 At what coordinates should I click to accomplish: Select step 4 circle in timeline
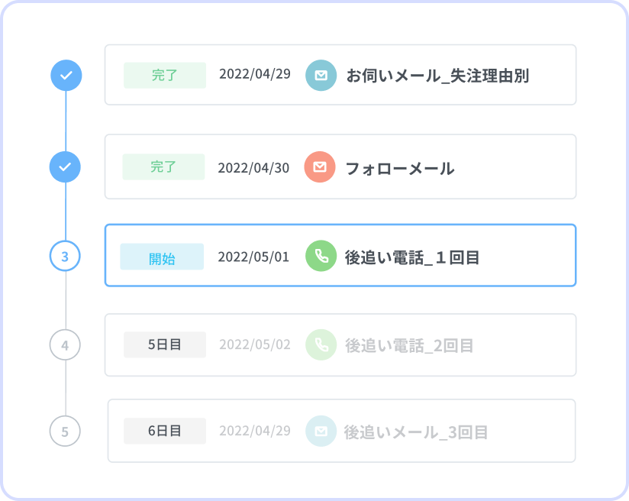click(65, 345)
